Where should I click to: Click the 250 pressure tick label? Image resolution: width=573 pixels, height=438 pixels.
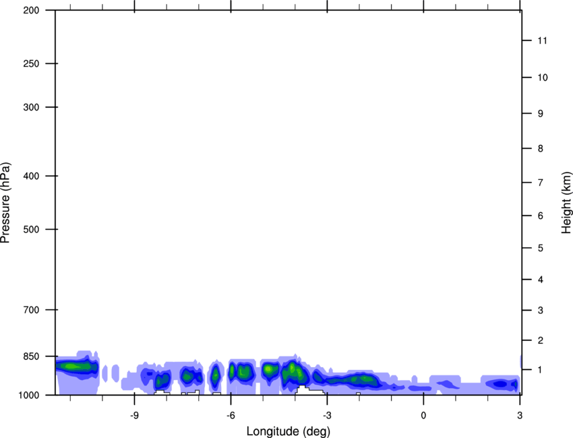[31, 63]
